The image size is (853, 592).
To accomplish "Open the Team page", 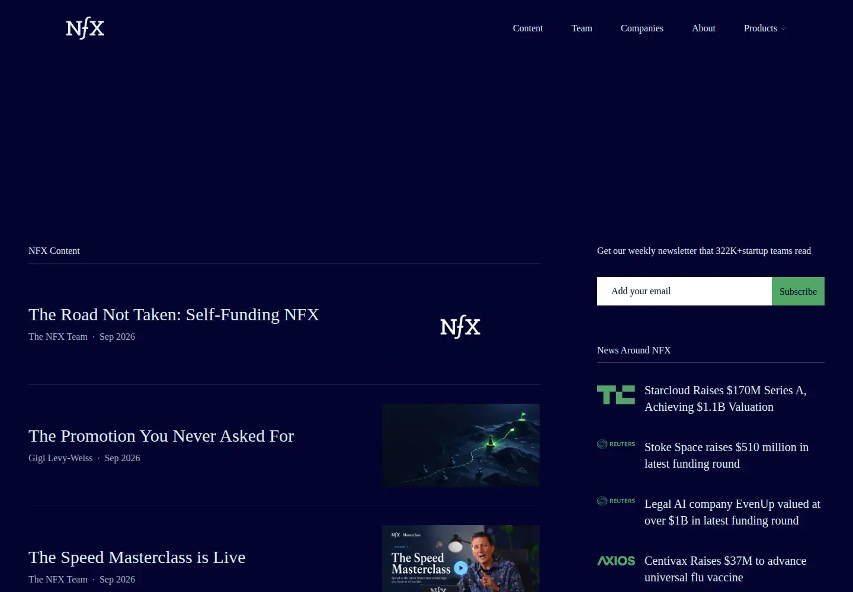I will (x=582, y=28).
